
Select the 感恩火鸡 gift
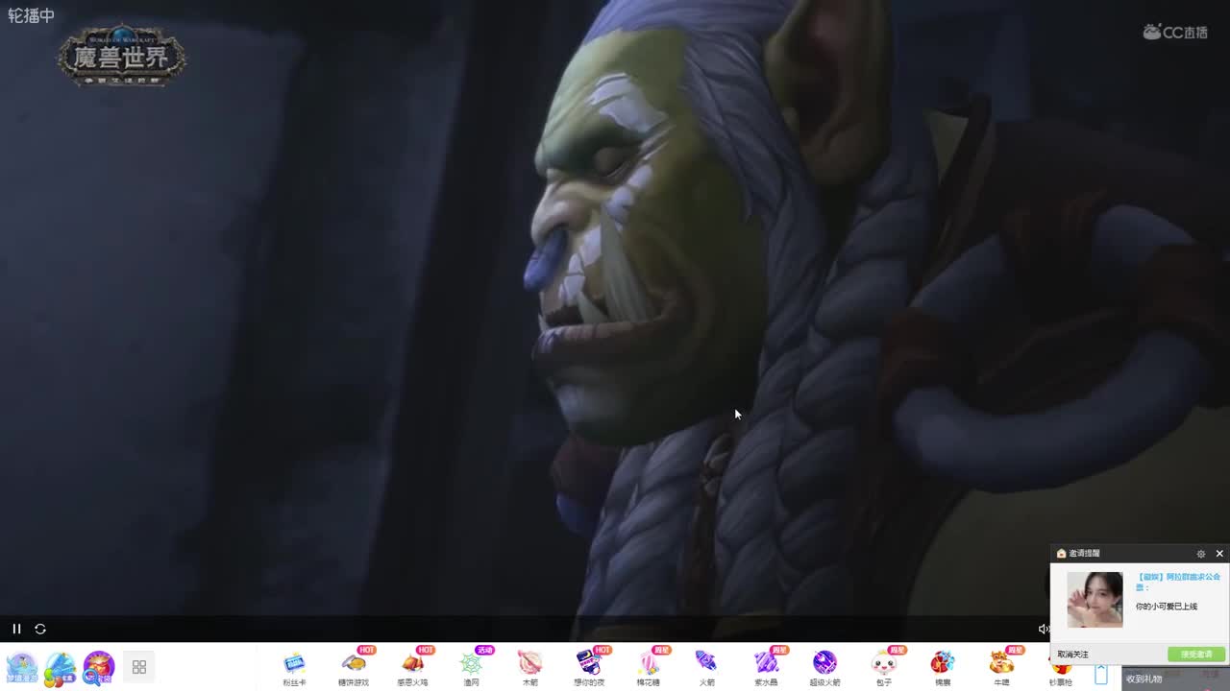(x=412, y=668)
